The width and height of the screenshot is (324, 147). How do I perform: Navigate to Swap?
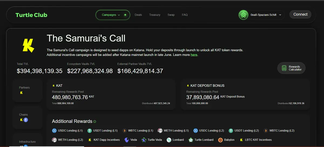171,15
